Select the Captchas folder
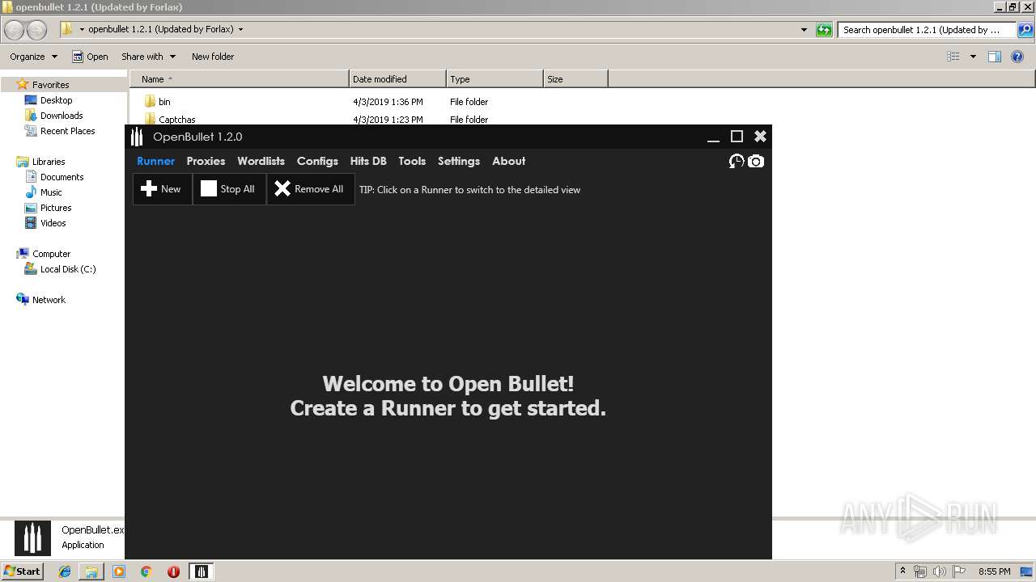This screenshot has width=1036, height=582. point(170,120)
